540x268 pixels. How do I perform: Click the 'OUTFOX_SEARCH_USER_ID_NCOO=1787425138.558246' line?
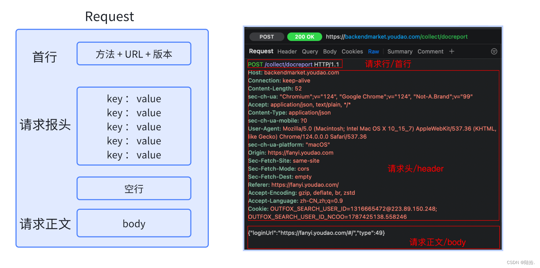(327, 217)
